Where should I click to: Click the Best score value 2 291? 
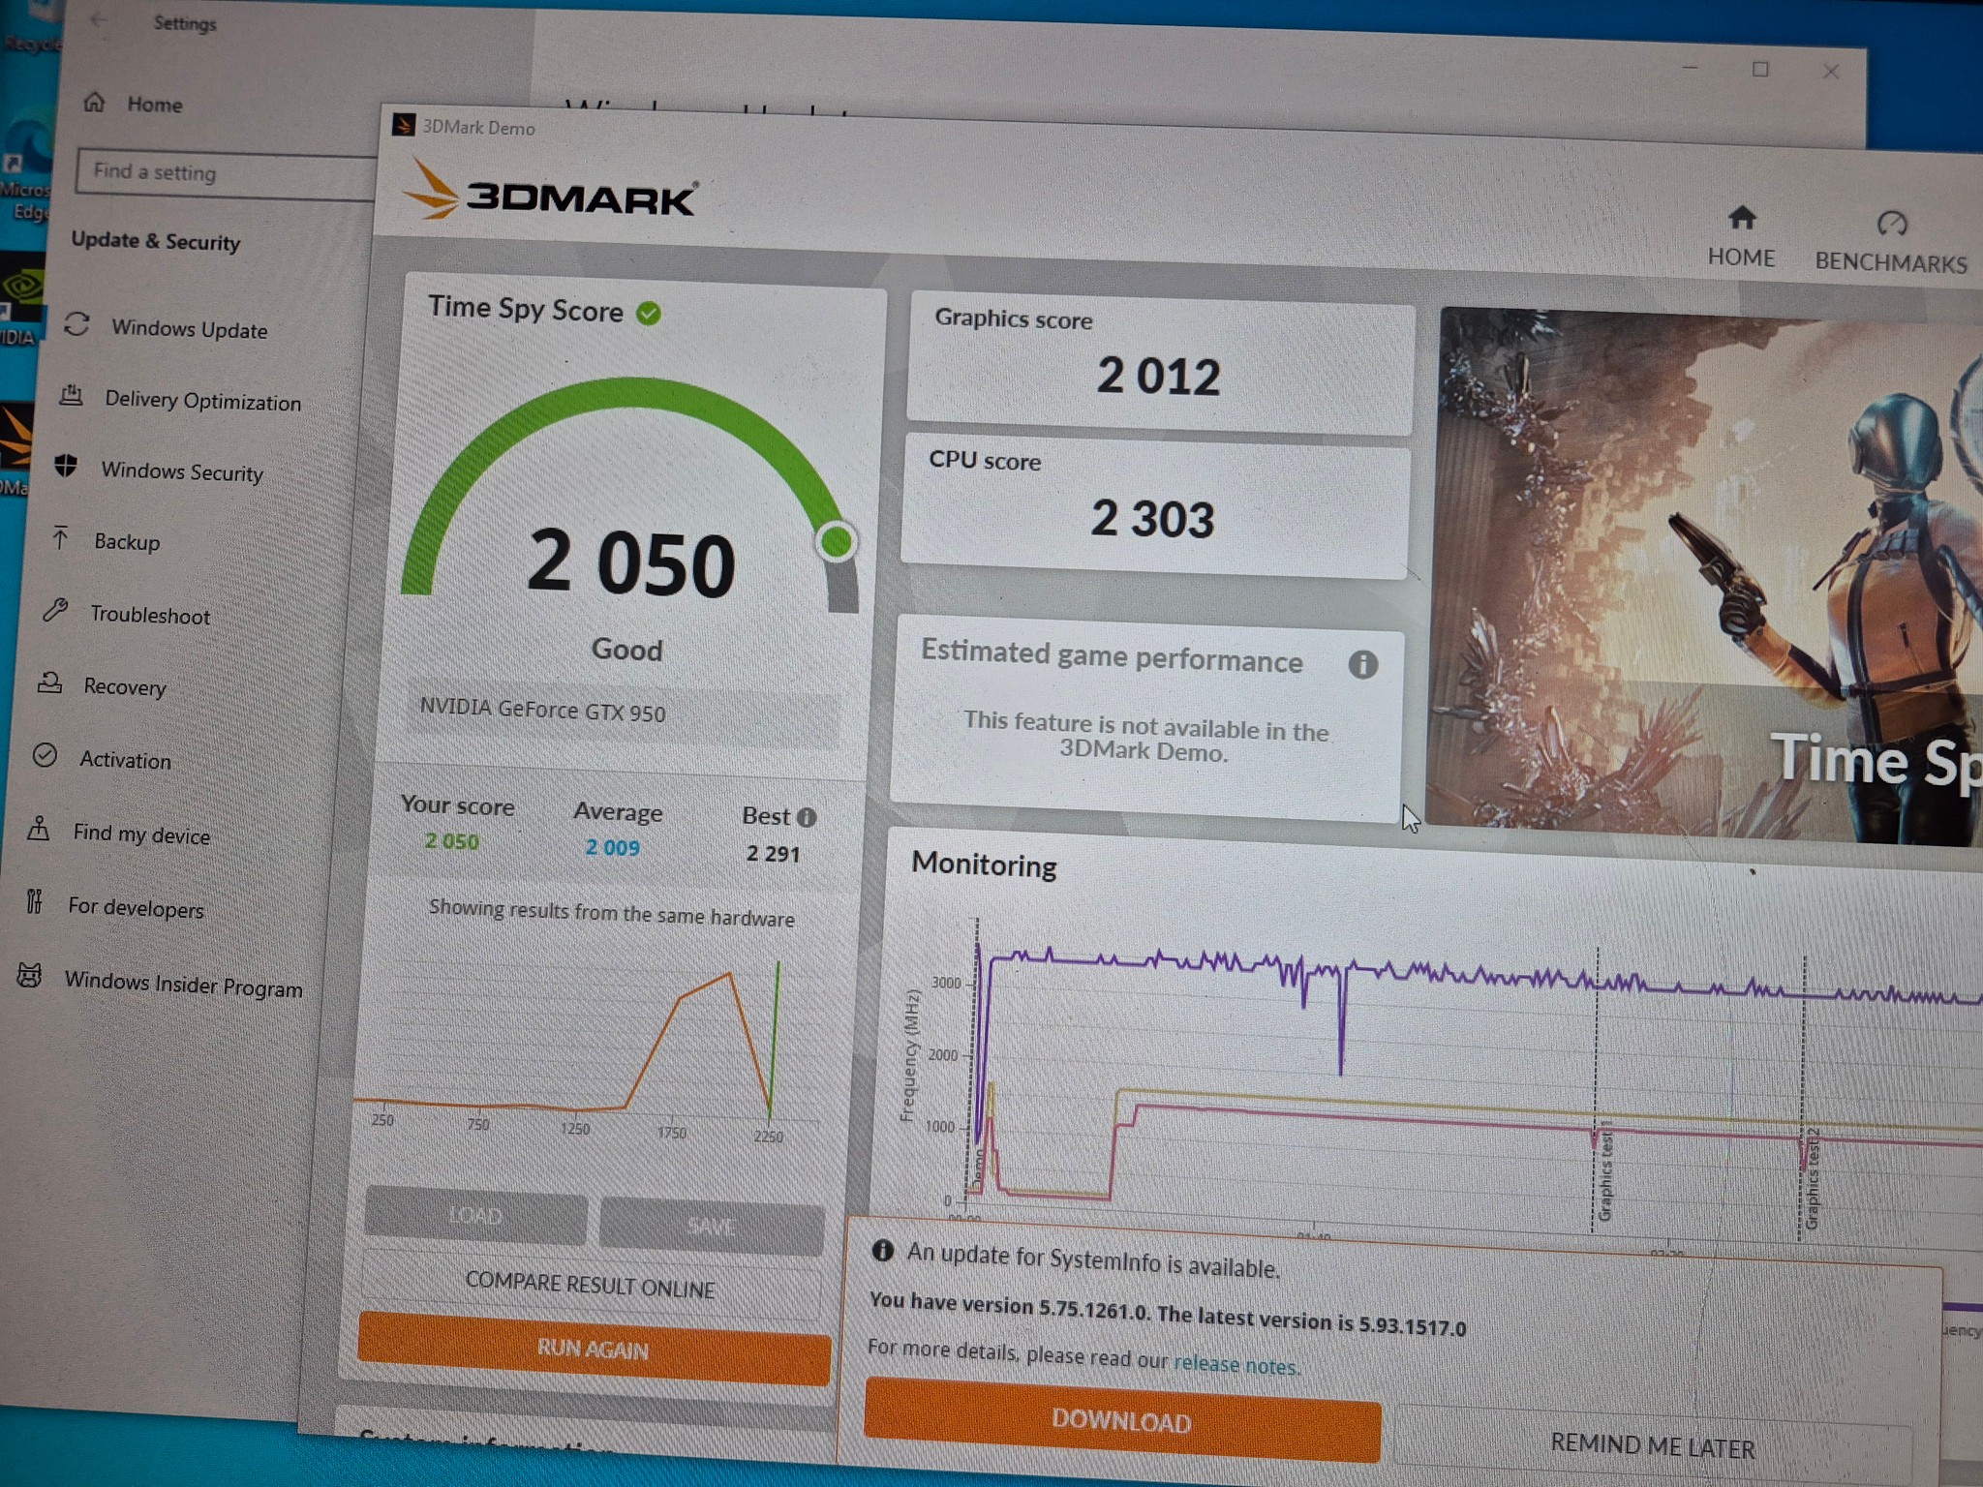(773, 853)
